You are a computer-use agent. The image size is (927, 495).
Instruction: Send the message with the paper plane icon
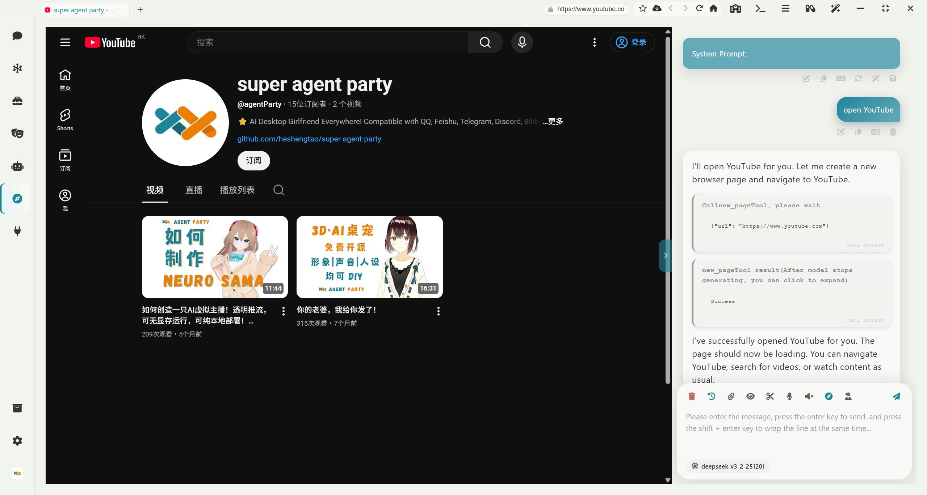pos(896,396)
